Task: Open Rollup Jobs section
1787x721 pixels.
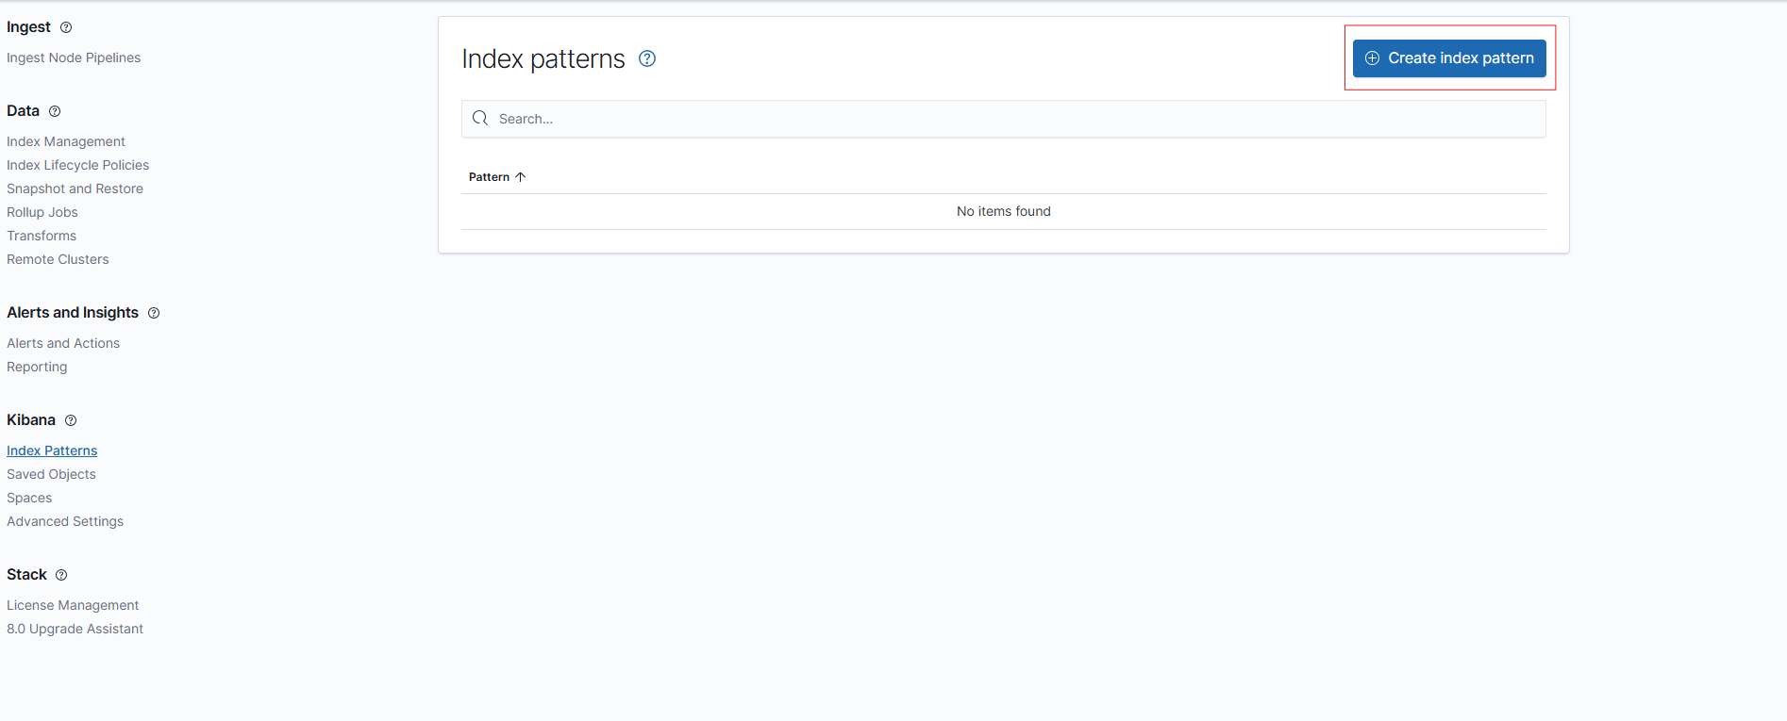Action: [x=42, y=212]
